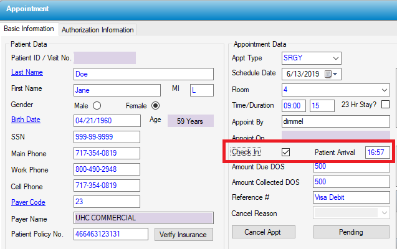Select the Male gender radio button
The image size is (397, 249).
(97, 106)
